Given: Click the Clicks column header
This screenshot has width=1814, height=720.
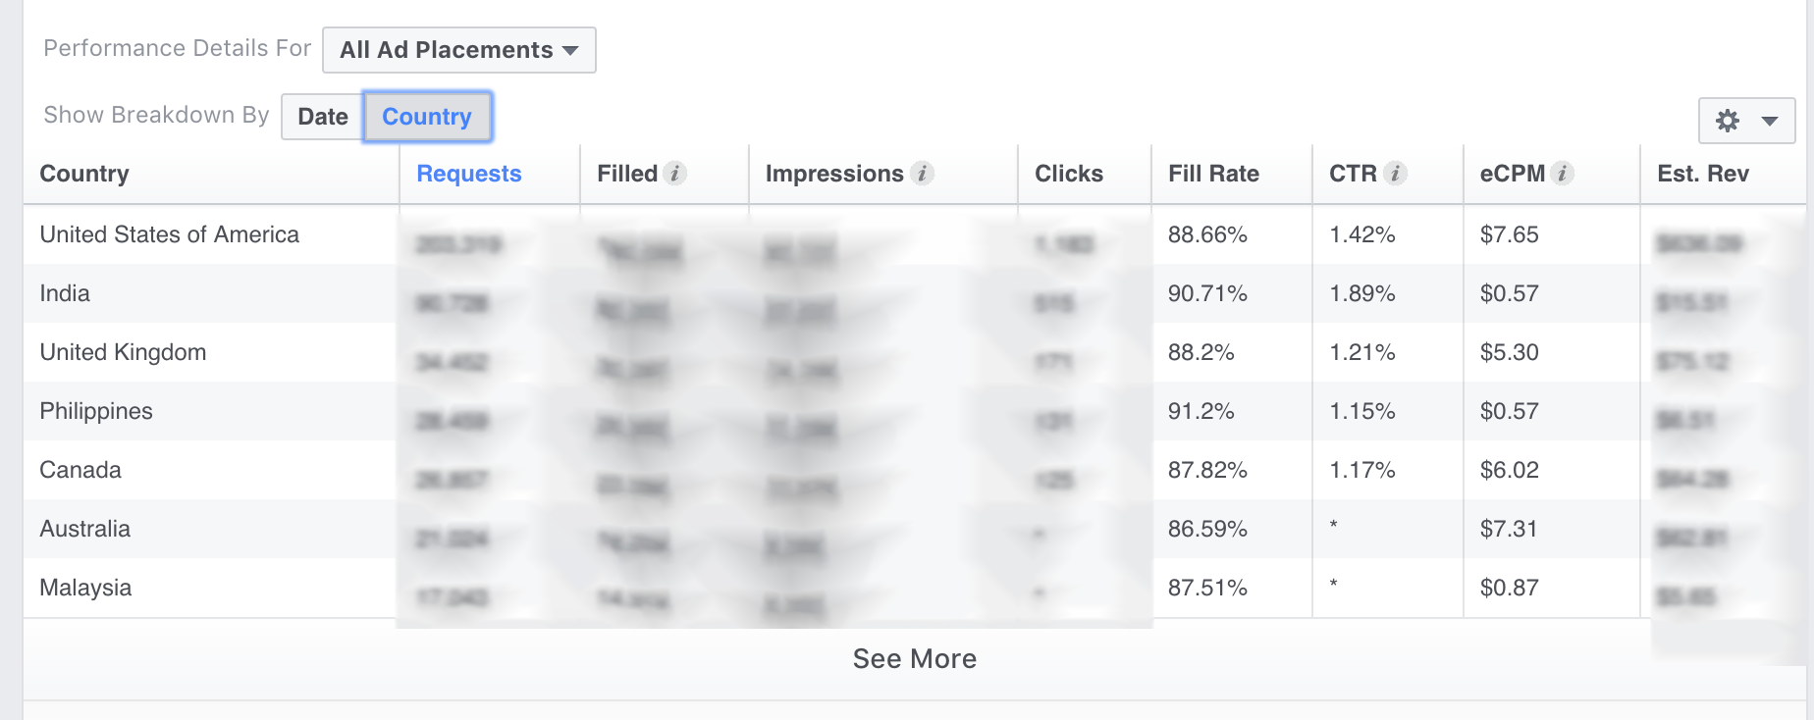Looking at the screenshot, I should point(1069,174).
